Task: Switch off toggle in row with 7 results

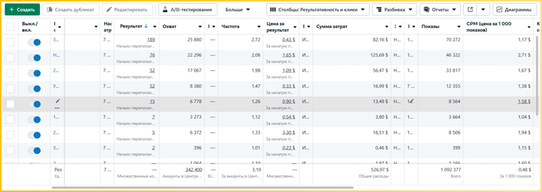Action: tap(34, 120)
